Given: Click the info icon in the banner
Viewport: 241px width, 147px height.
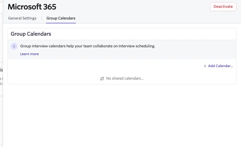Looking at the screenshot, I should (x=14, y=46).
